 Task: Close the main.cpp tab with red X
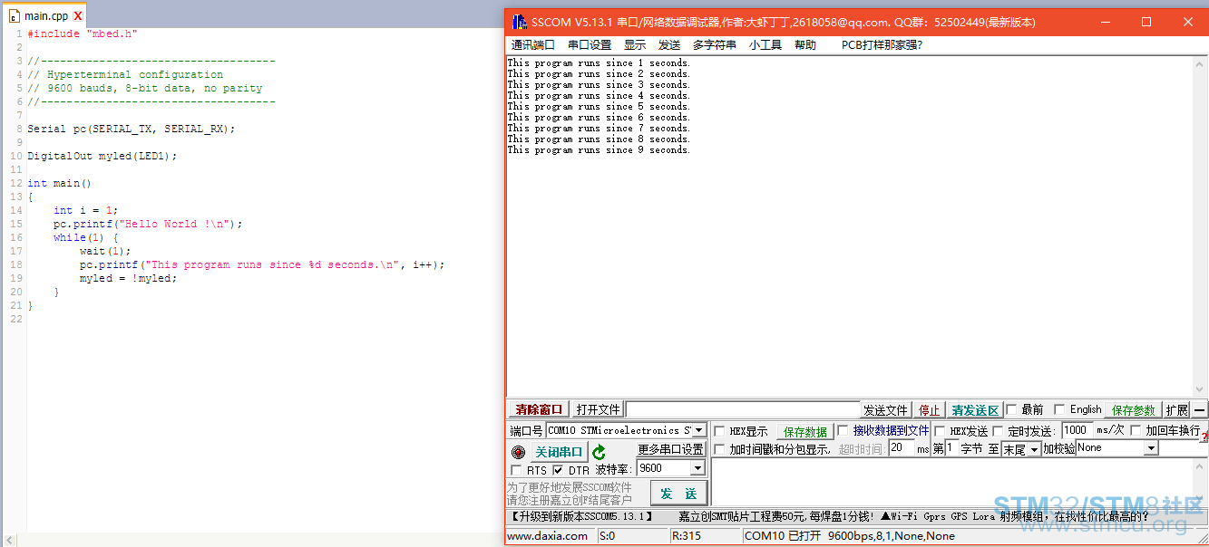pyautogui.click(x=78, y=16)
